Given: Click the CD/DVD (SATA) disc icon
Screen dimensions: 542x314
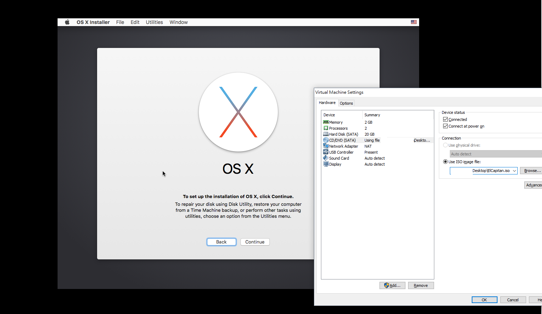Looking at the screenshot, I should coord(326,140).
